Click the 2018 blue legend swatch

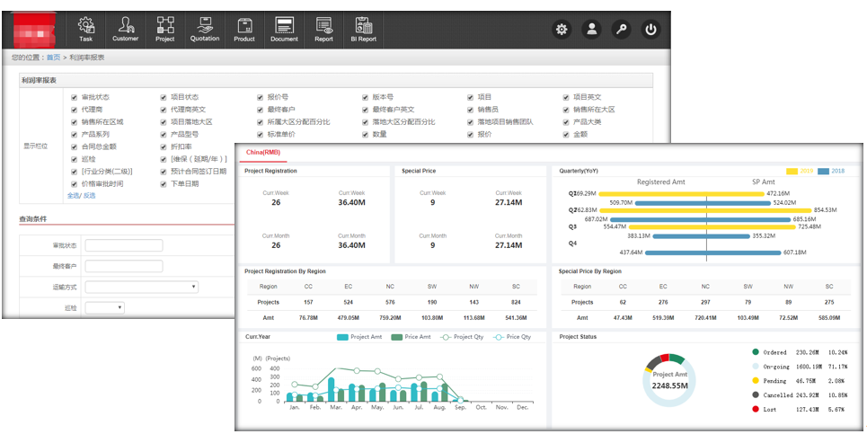[823, 172]
